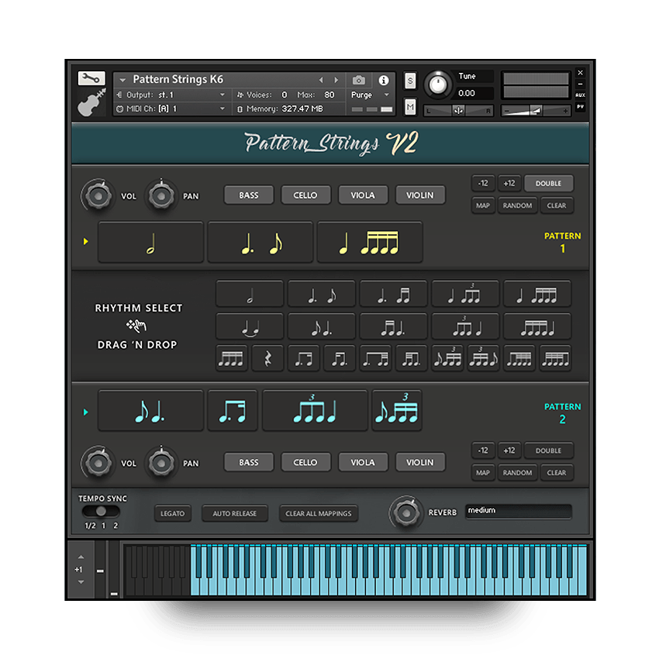This screenshot has height=659, width=659.
Task: Select the quarter-rest rhythm tile
Action: click(x=267, y=358)
